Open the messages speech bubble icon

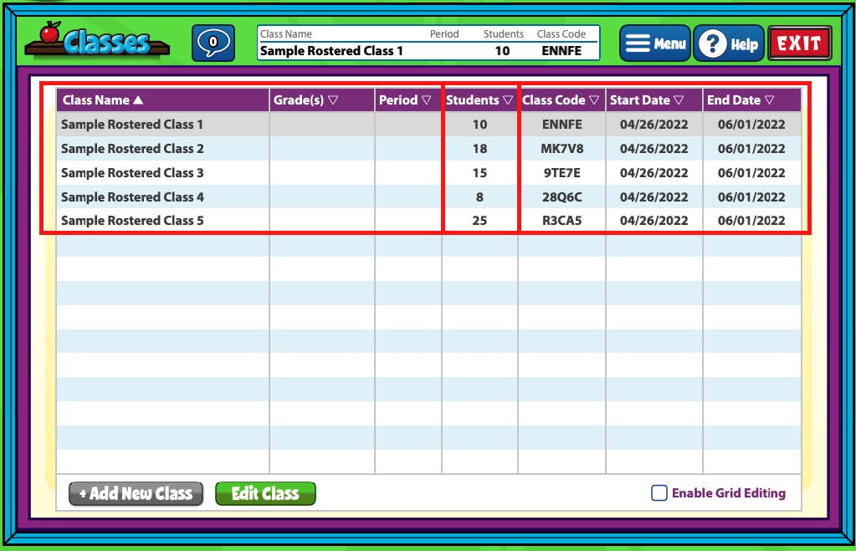tap(213, 43)
